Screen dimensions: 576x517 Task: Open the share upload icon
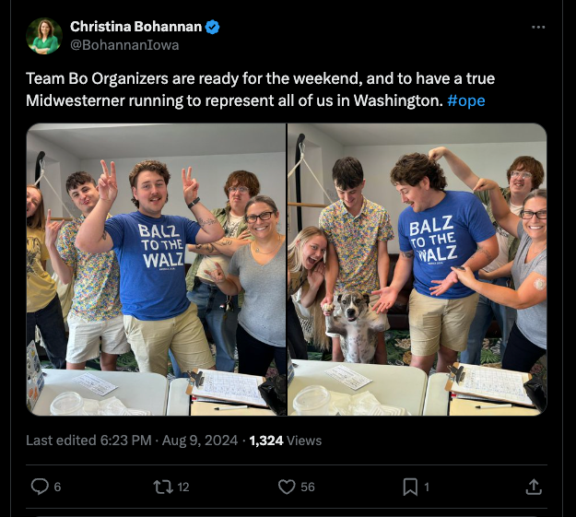pyautogui.click(x=534, y=487)
